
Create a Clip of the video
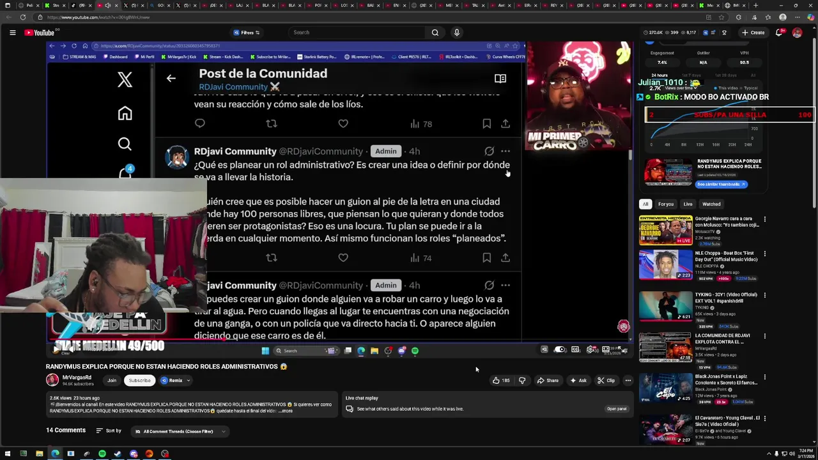606,380
